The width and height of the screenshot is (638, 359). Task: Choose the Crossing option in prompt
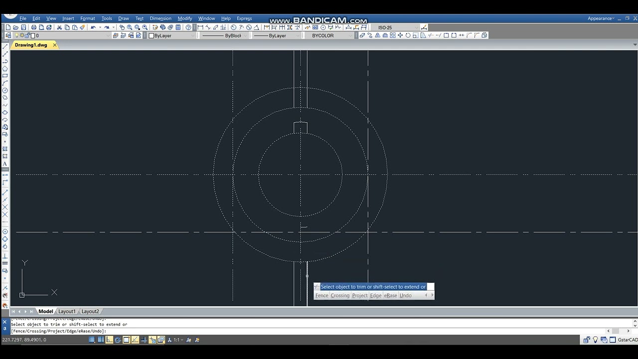tap(340, 296)
